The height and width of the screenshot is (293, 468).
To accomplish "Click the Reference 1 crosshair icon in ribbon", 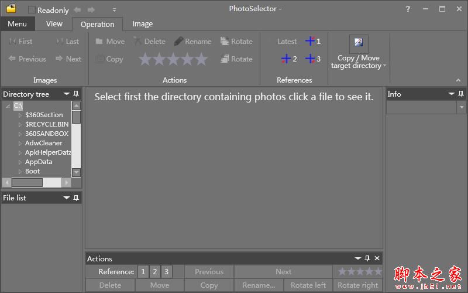I will 310,41.
